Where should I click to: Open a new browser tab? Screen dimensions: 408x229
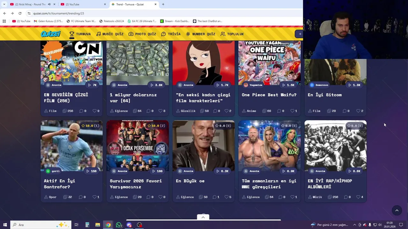click(x=163, y=4)
